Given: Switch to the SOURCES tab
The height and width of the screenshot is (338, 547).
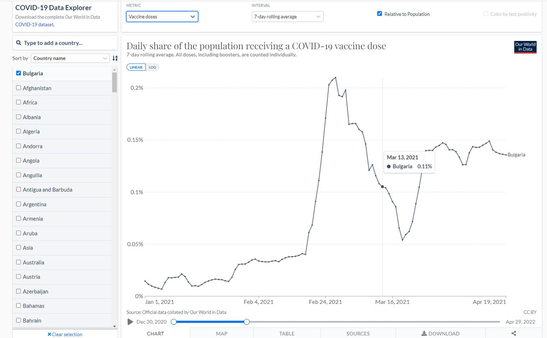Looking at the screenshot, I should point(358,333).
